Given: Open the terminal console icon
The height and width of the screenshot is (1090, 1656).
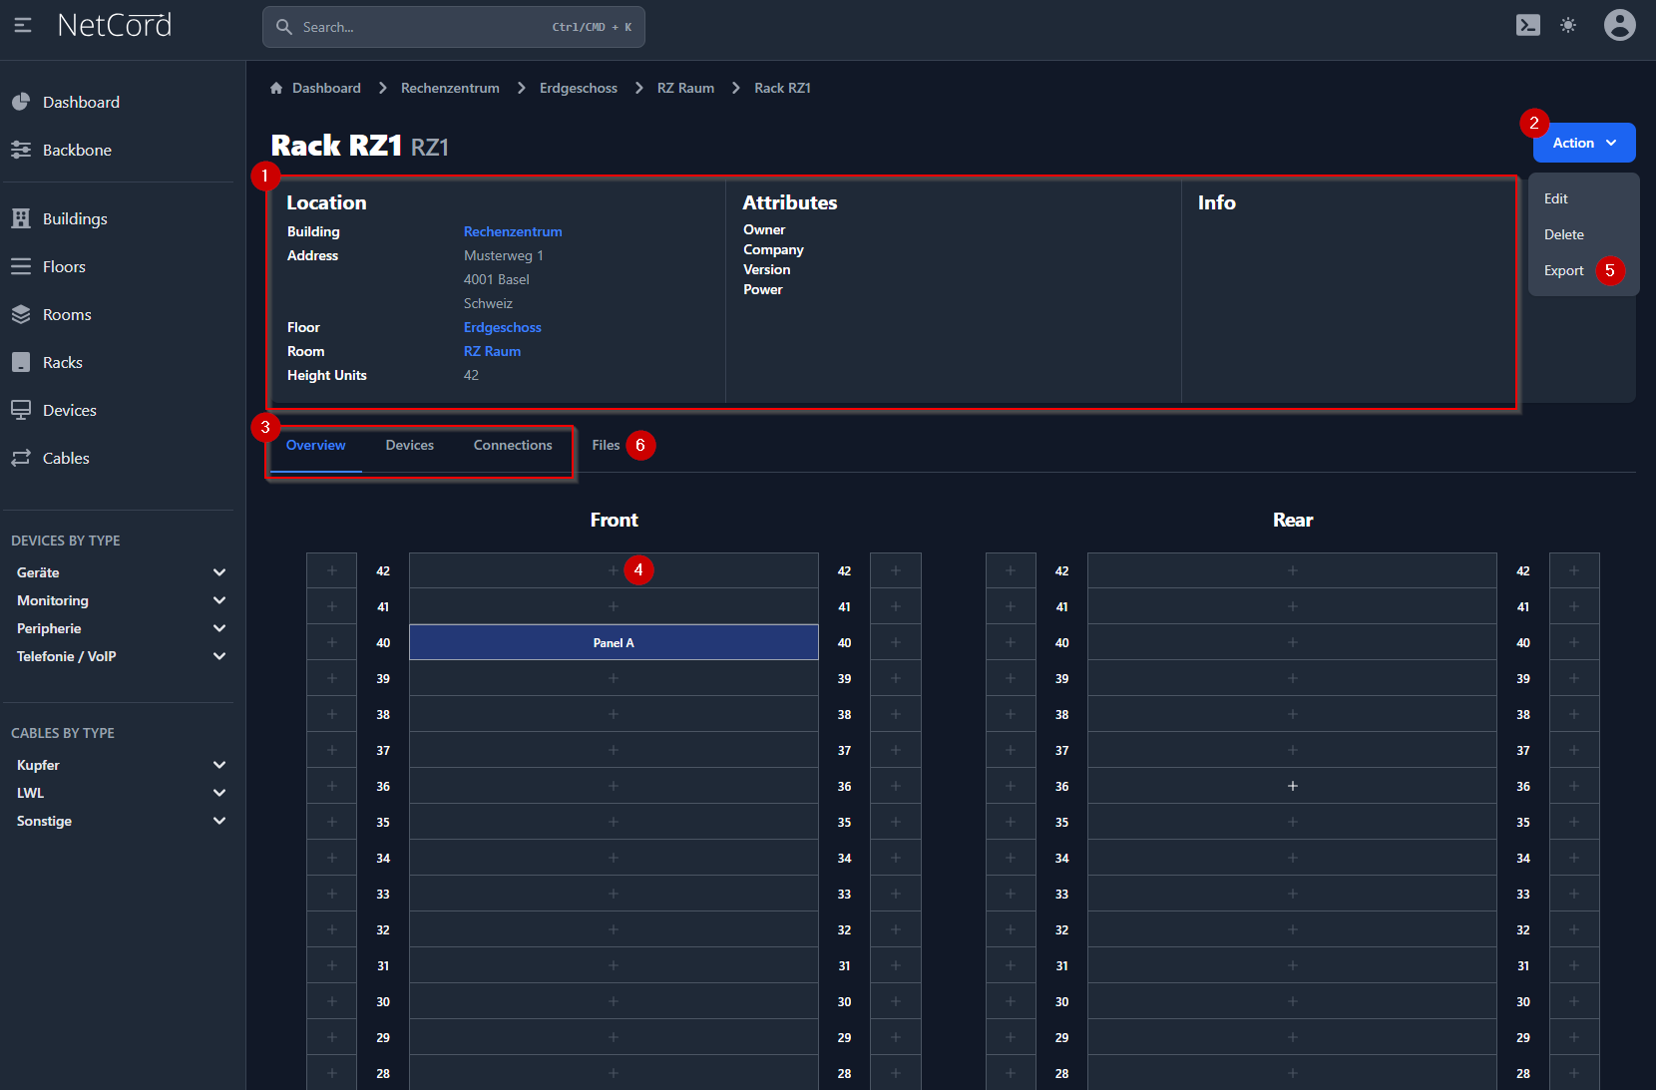Looking at the screenshot, I should coord(1527,26).
